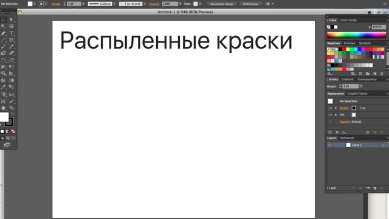389x219 pixels.
Task: Click the Preferences button
Action: 250,4
